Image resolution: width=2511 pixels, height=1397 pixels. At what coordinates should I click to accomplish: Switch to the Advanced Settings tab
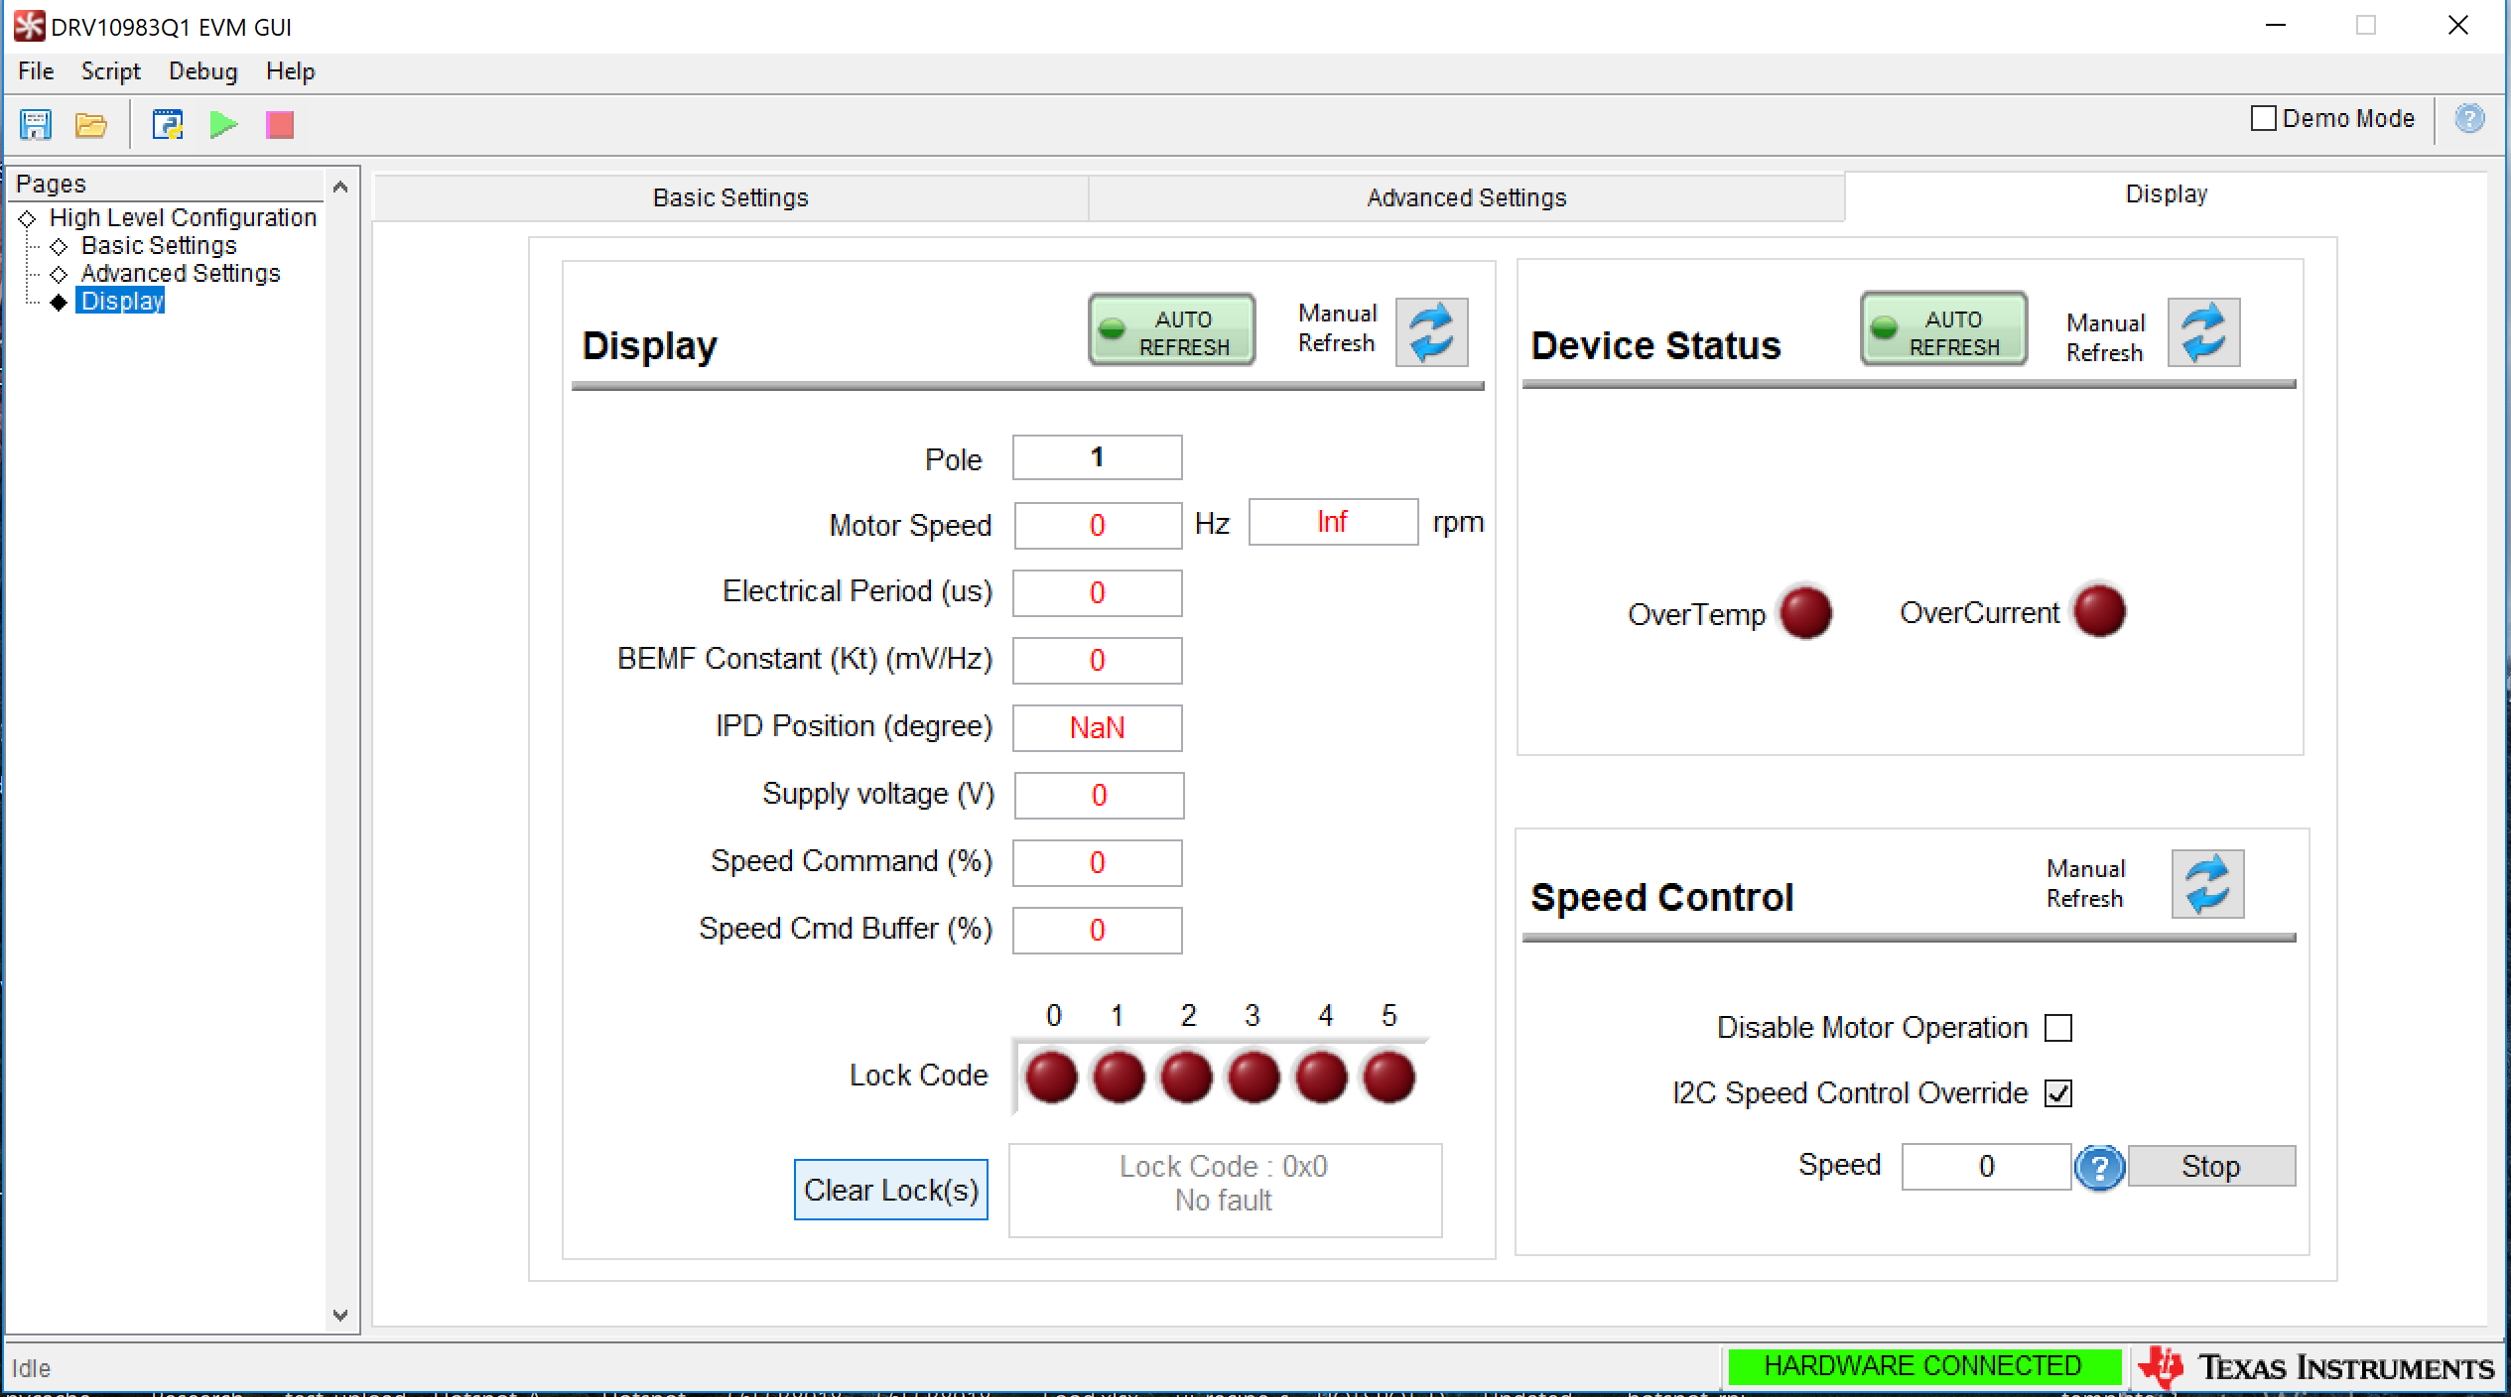(1467, 197)
